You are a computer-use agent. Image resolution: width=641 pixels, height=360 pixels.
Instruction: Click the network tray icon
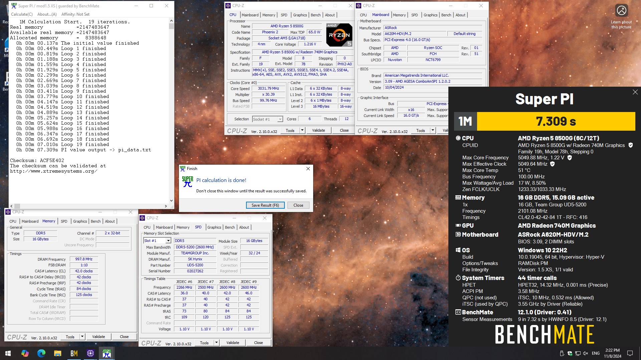tap(578, 353)
